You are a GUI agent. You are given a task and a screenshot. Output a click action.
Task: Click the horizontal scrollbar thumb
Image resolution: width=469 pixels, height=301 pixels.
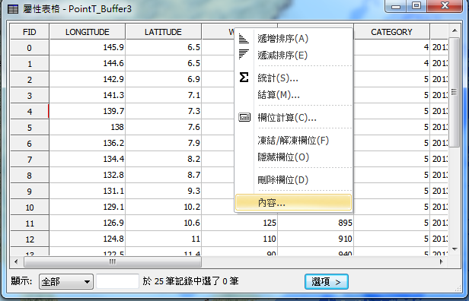(113, 262)
